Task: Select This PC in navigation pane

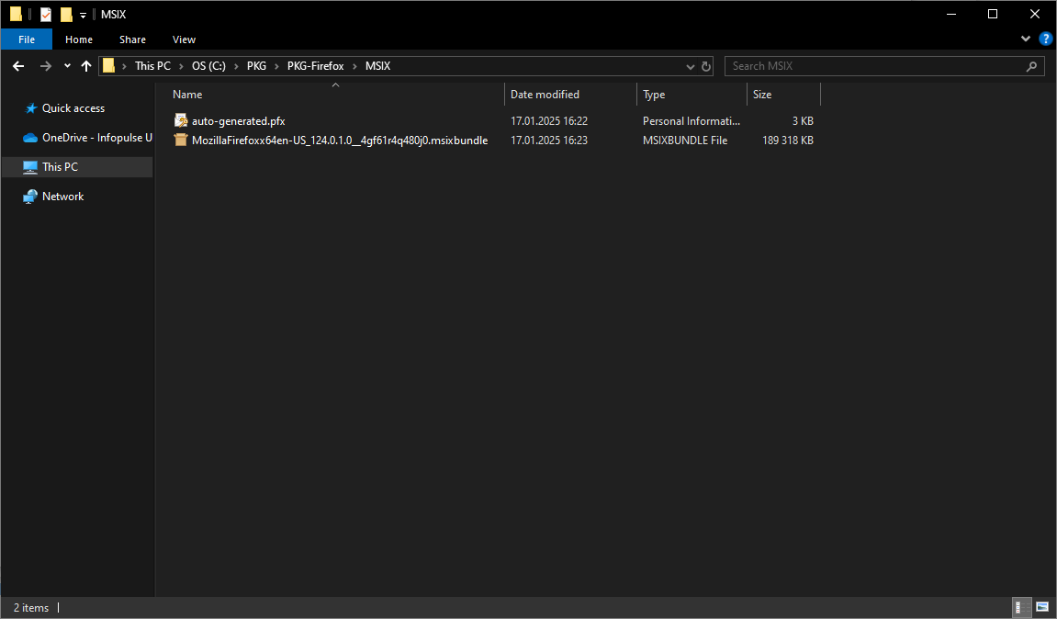Action: click(x=77, y=167)
